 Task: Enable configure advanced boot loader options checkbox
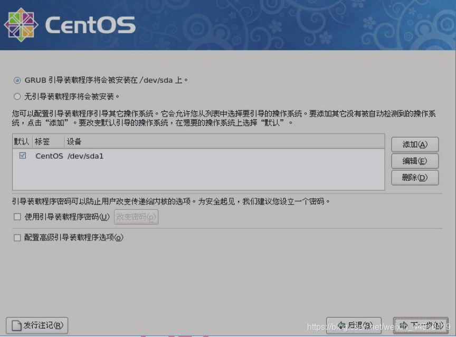tap(17, 238)
